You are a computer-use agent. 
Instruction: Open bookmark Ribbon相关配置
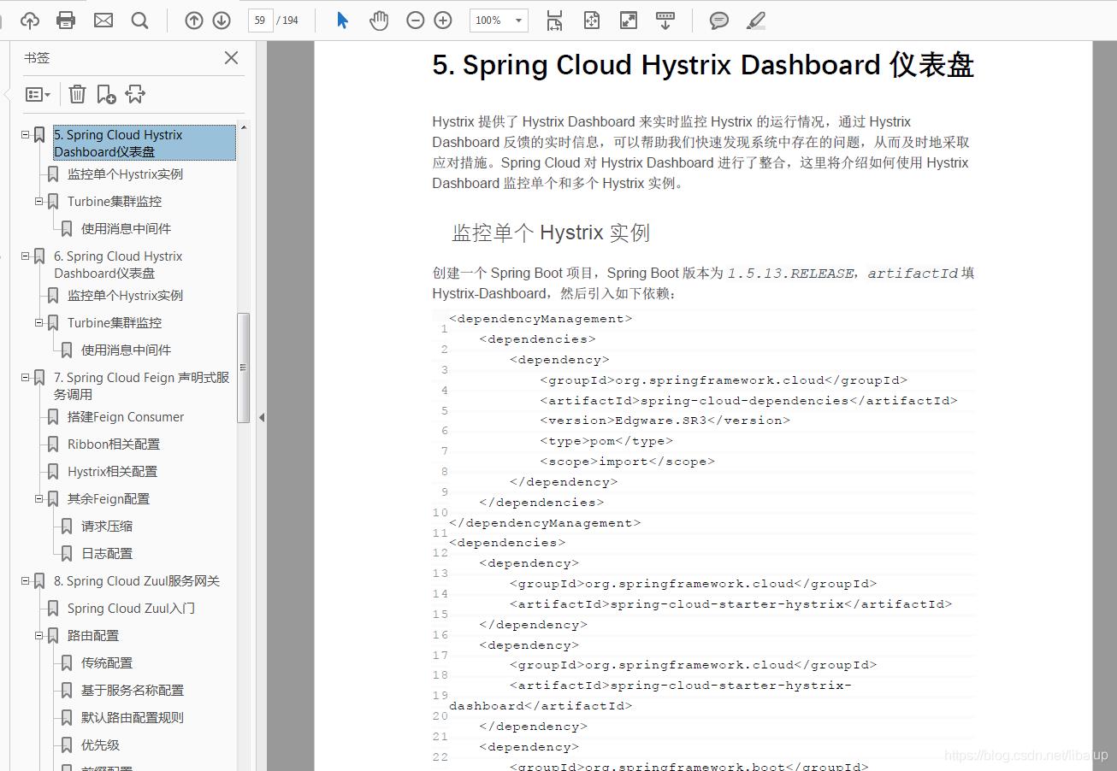tap(114, 444)
